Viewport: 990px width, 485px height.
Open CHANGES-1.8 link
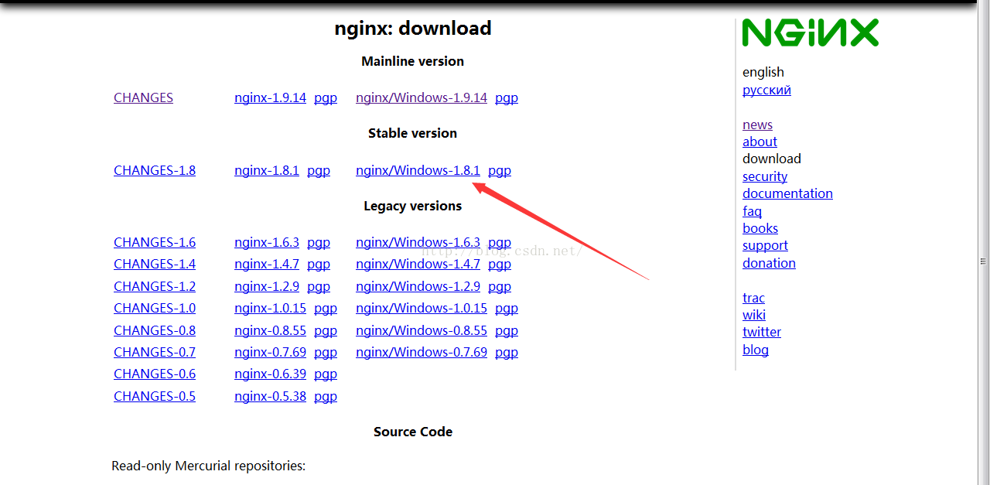tap(155, 170)
